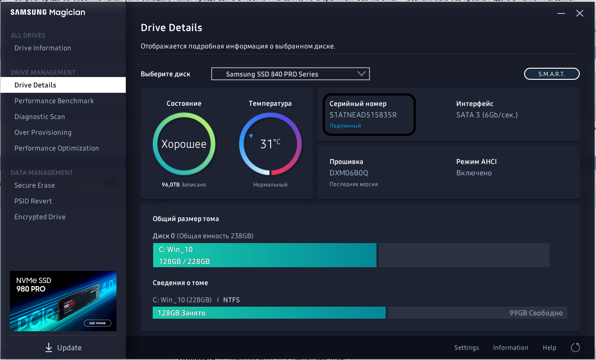
Task: Open S.M.A.R.T. details
Action: click(x=551, y=74)
